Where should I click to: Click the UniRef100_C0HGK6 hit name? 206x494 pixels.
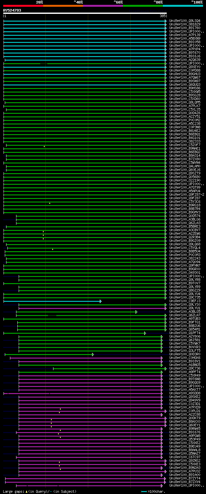[185, 358]
